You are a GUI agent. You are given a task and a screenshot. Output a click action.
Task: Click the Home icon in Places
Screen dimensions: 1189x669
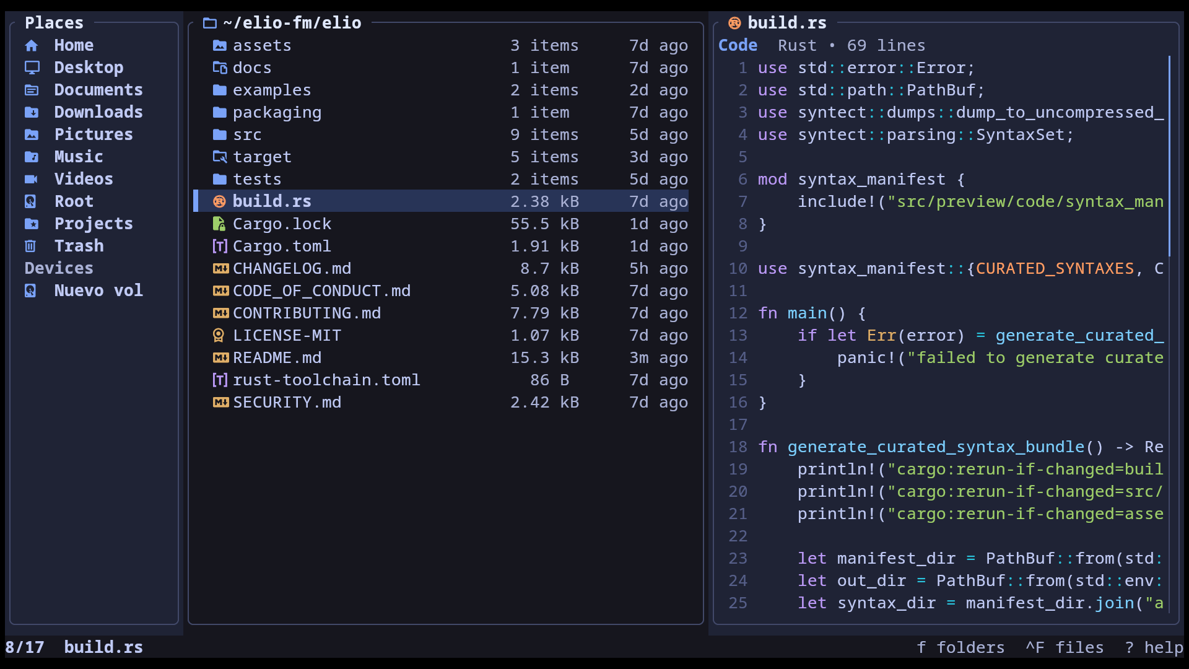pos(32,46)
